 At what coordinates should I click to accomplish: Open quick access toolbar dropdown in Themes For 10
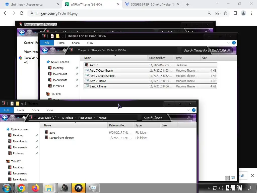(62, 36)
